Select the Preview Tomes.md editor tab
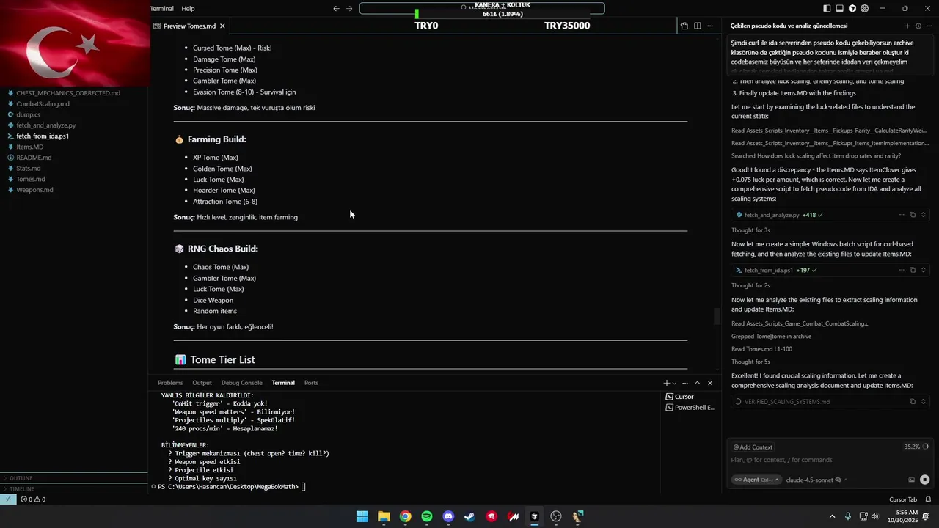The width and height of the screenshot is (939, 528). pos(189,26)
